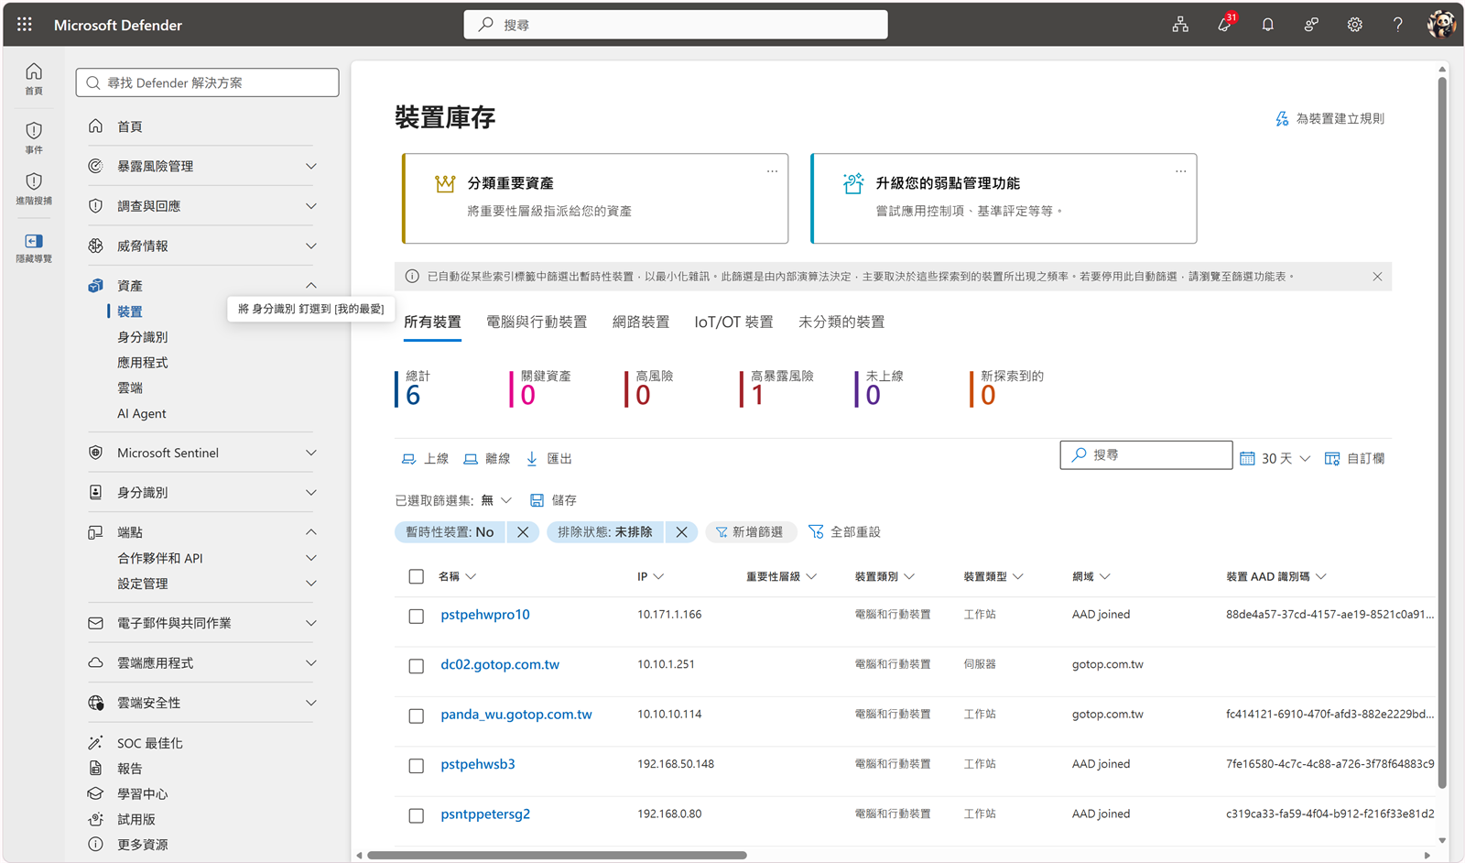This screenshot has height=863, width=1465.
Task: Click the 上線 onboard button
Action: [x=425, y=459]
